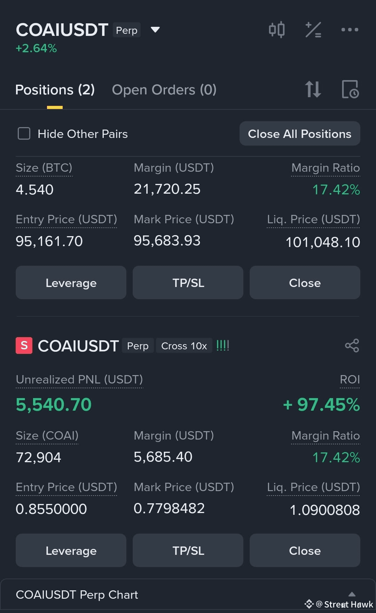Screen dimensions: 376x613
Task: Tap the ROI label for details
Action: coord(350,379)
